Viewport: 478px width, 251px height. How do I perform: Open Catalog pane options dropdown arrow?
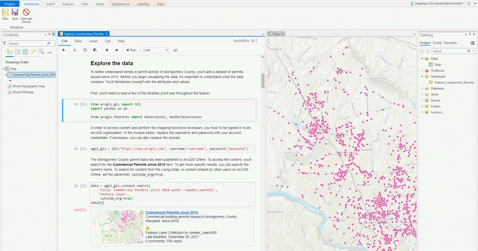(x=466, y=35)
